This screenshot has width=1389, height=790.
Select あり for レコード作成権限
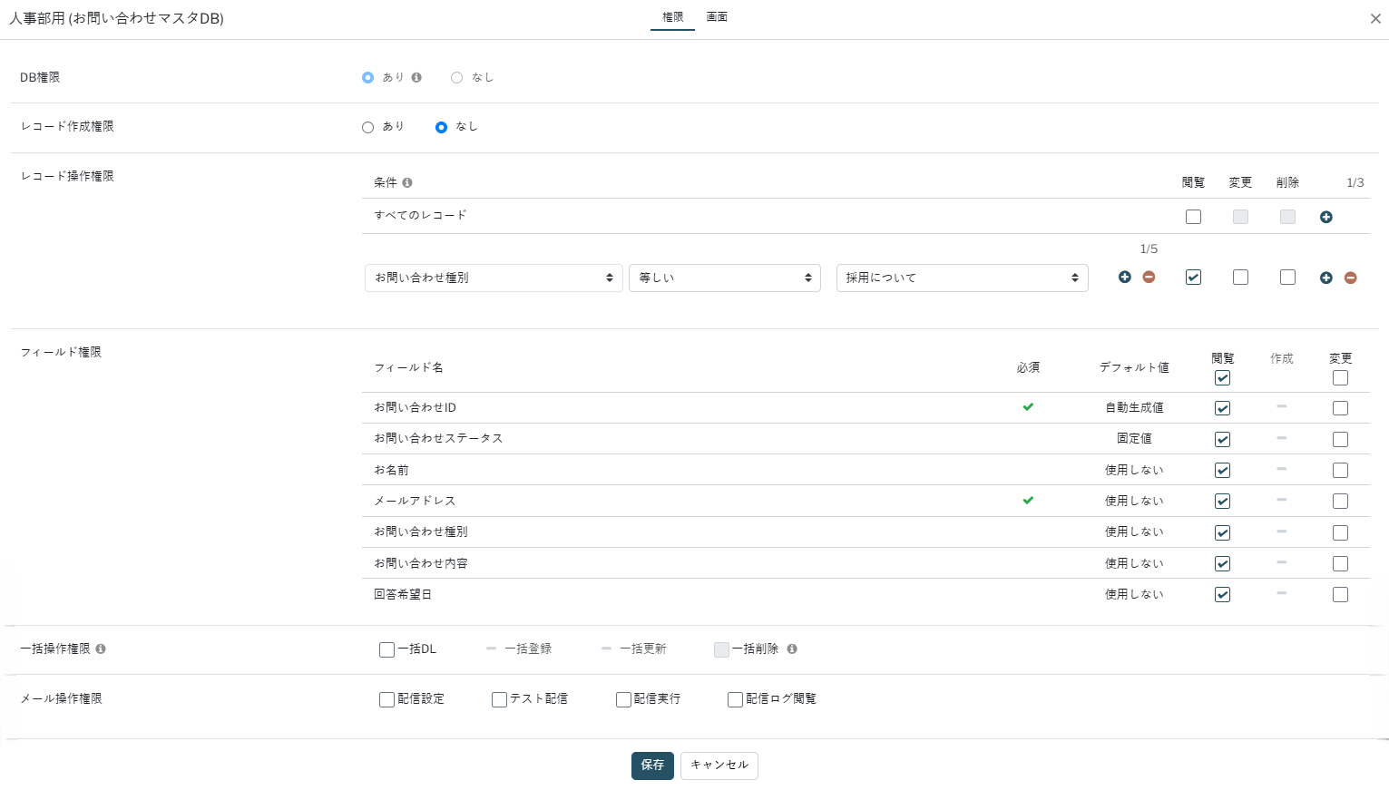pos(368,128)
